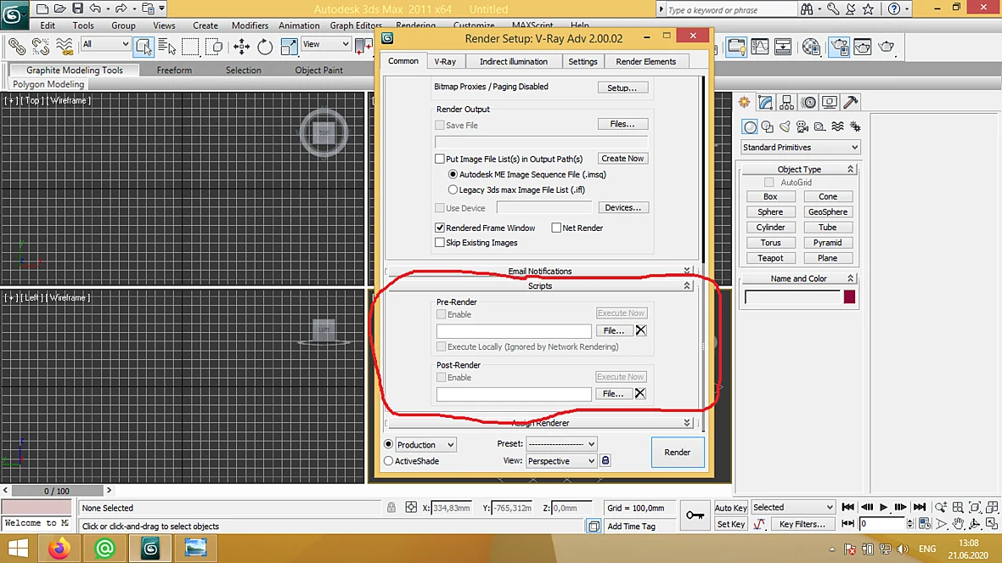Enable the Skip Existing Images checkbox
The image size is (1002, 563).
(x=440, y=242)
